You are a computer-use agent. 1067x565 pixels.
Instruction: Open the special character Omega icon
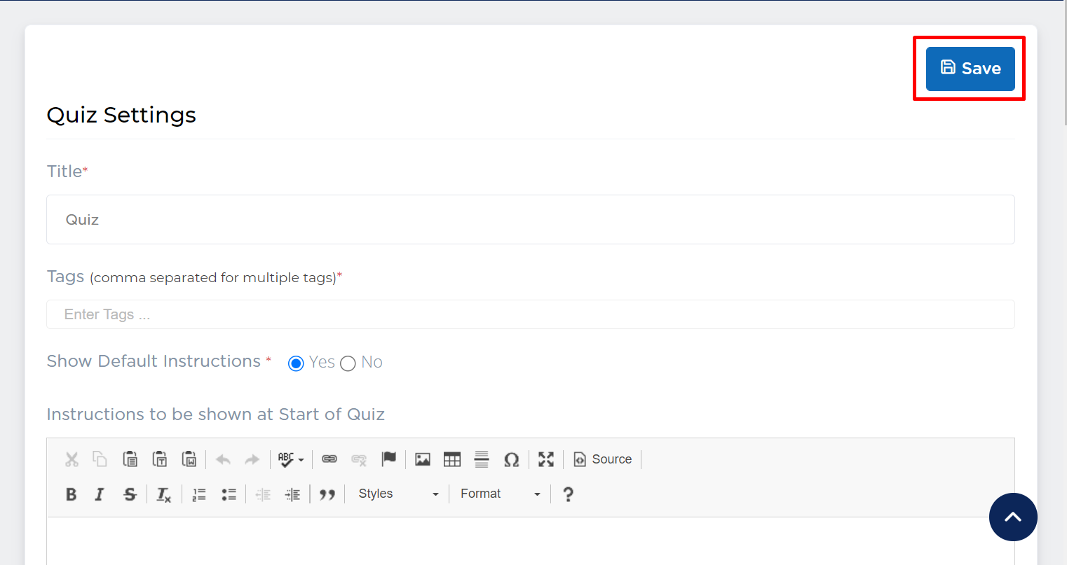[511, 459]
